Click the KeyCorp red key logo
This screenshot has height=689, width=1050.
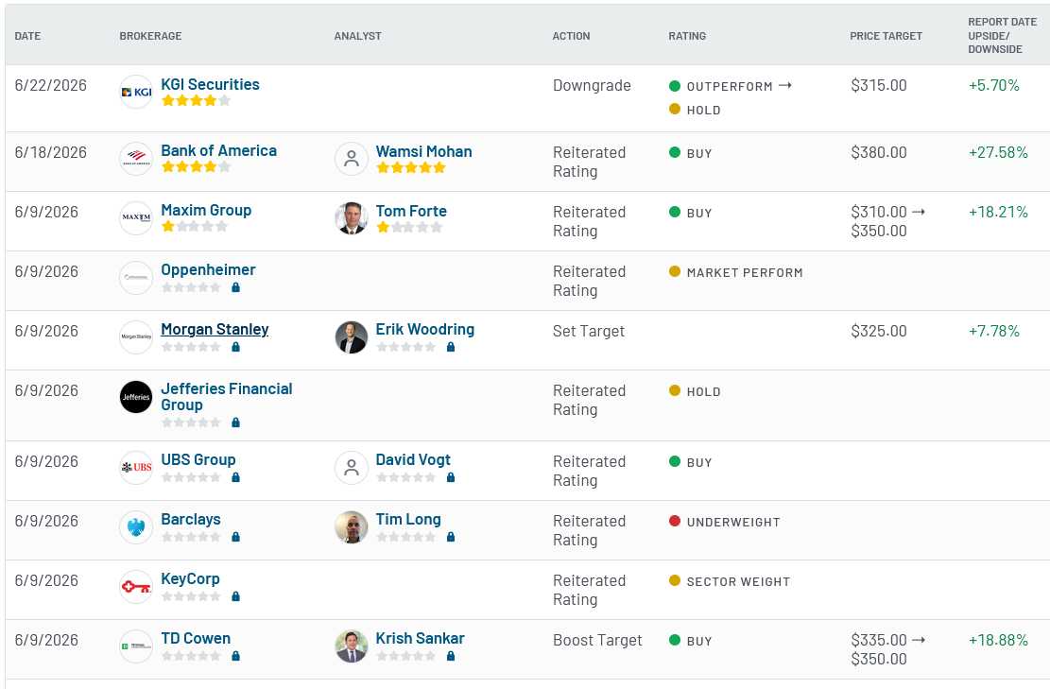pyautogui.click(x=136, y=587)
